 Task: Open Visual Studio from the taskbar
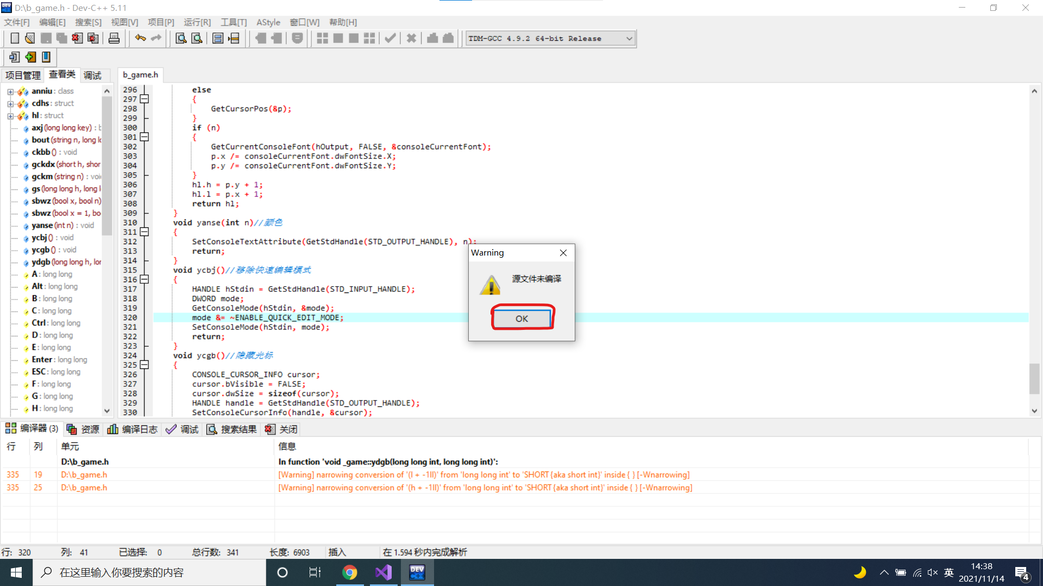click(384, 572)
